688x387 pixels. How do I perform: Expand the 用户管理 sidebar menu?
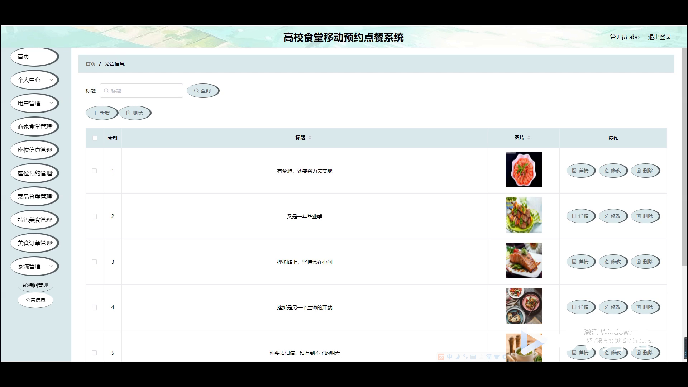[x=34, y=103]
